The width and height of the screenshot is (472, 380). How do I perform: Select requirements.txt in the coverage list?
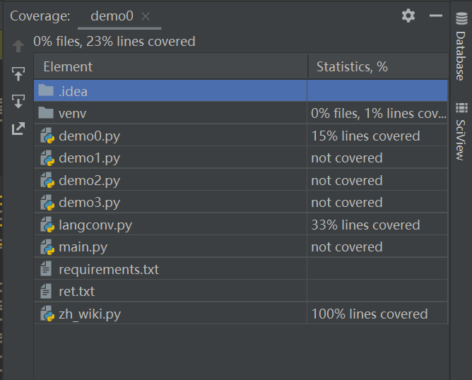(109, 269)
